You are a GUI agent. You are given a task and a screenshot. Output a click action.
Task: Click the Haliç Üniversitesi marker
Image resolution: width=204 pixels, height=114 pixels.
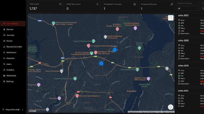tap(61, 71)
